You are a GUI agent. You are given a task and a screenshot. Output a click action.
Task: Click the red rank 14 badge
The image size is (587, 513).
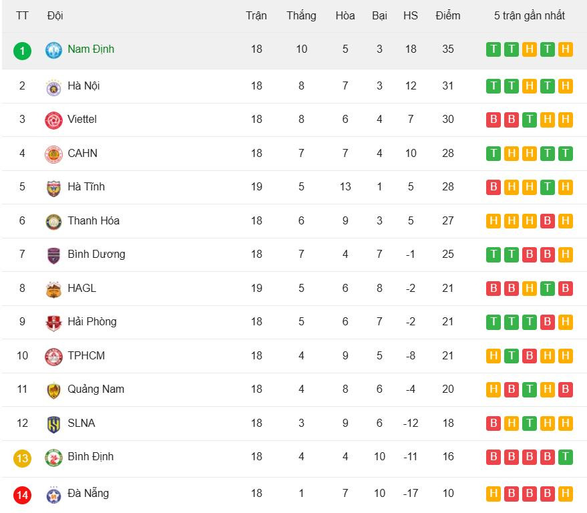pyautogui.click(x=22, y=495)
